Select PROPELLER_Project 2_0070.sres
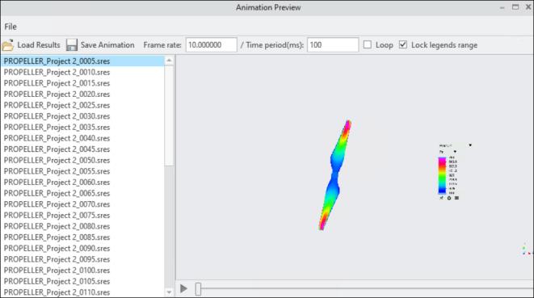This screenshot has width=534, height=298. pyautogui.click(x=82, y=204)
